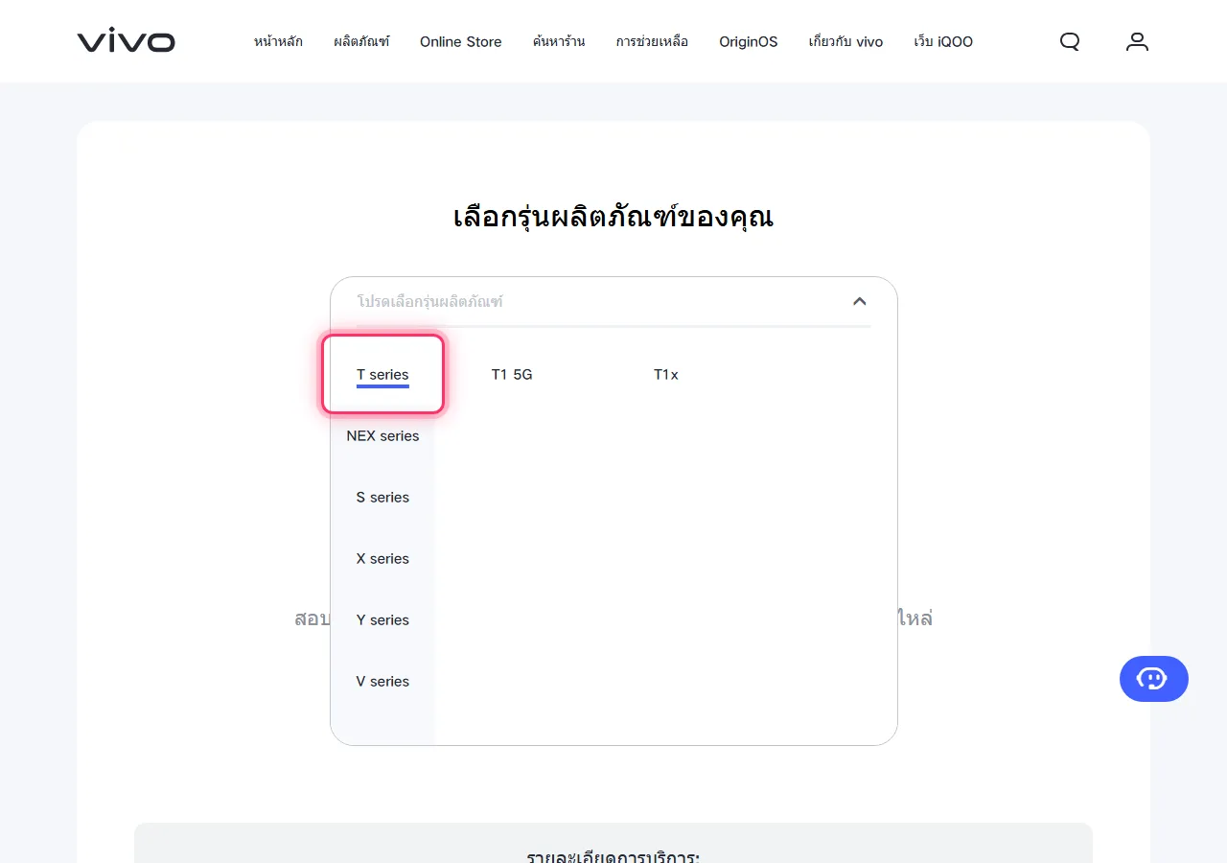Screen dimensions: 1227x863
Task: Go to หน้าหลัก in the navbar
Action: pyautogui.click(x=278, y=41)
